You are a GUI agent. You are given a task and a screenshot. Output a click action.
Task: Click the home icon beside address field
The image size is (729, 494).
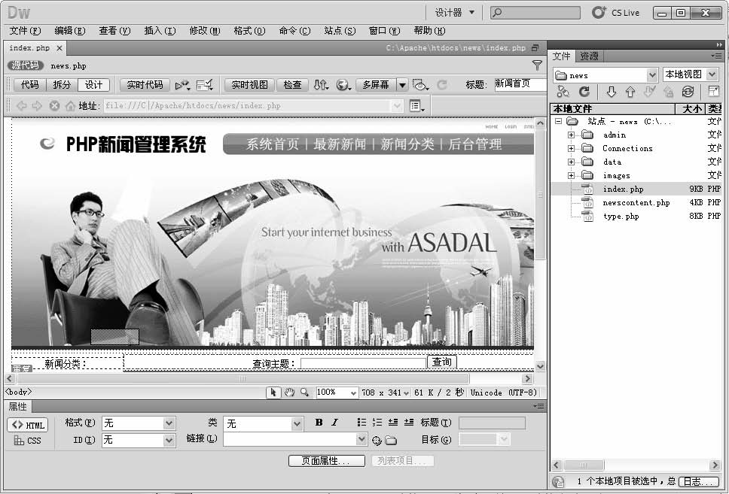coord(70,106)
